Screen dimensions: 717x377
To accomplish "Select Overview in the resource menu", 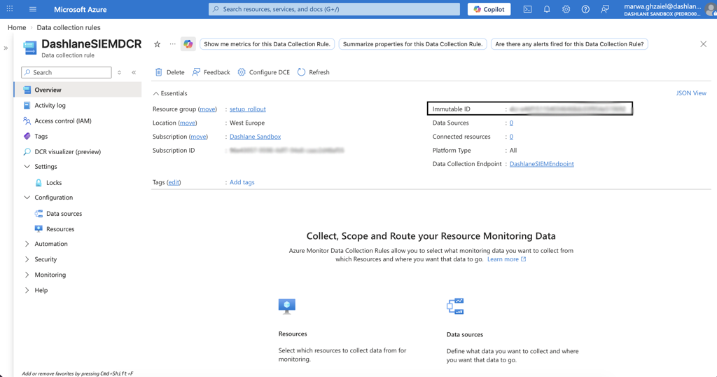I will (x=78, y=90).
